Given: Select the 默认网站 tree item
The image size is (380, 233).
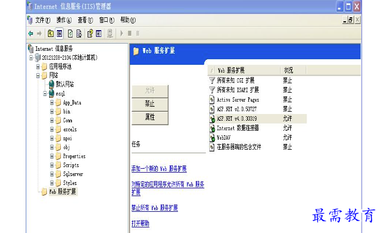Looking at the screenshot, I should pos(65,84).
